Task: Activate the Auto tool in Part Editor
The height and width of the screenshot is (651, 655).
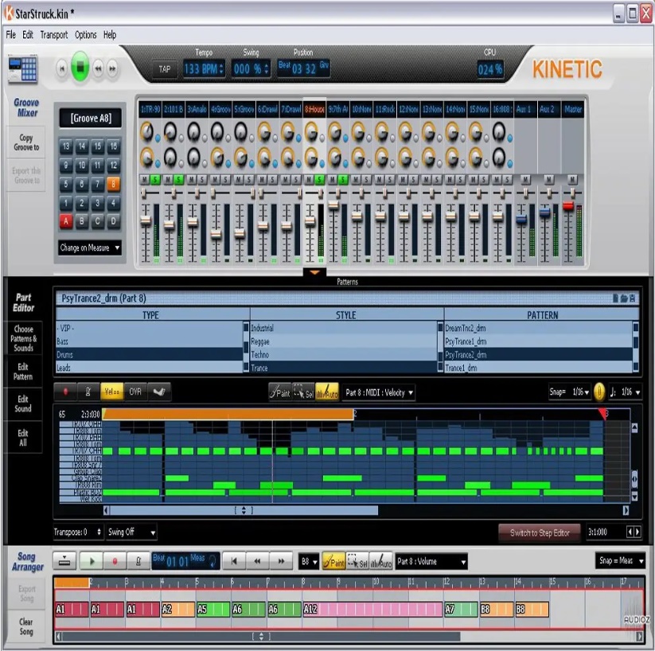Action: pos(327,392)
